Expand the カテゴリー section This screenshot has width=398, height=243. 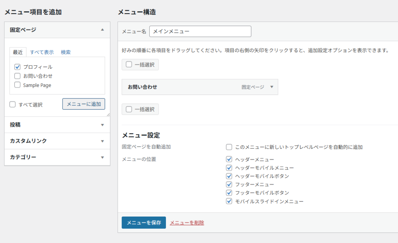coord(102,157)
